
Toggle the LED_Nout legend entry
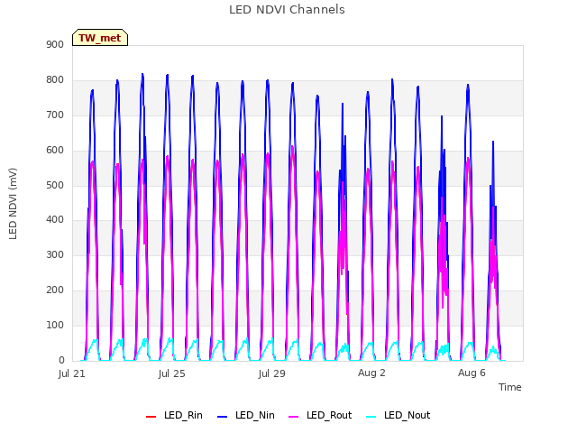click(398, 415)
